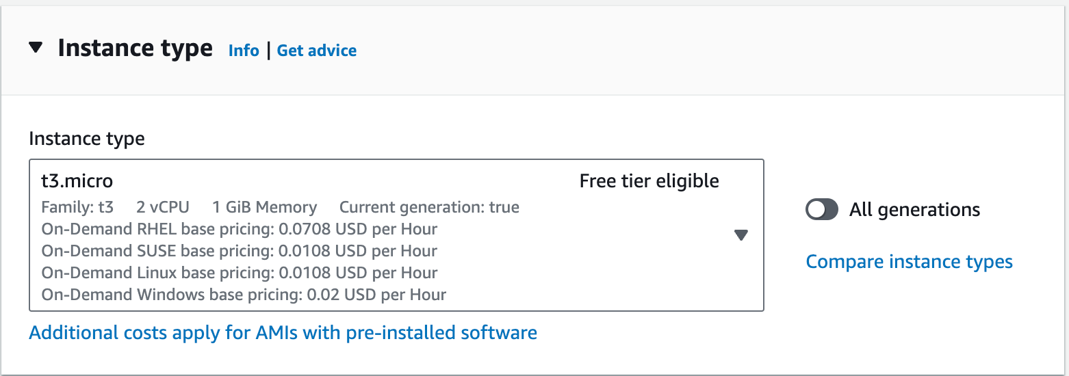The height and width of the screenshot is (376, 1069).
Task: Open the instance type dropdown arrow
Action: click(740, 235)
